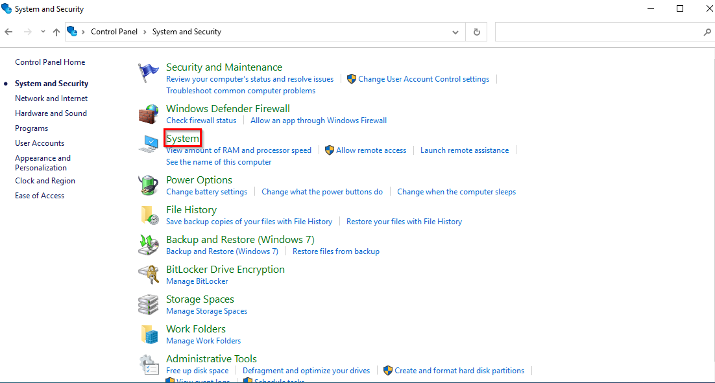Expand the address bar history dropdown
Image resolution: width=715 pixels, height=383 pixels.
[x=455, y=32]
